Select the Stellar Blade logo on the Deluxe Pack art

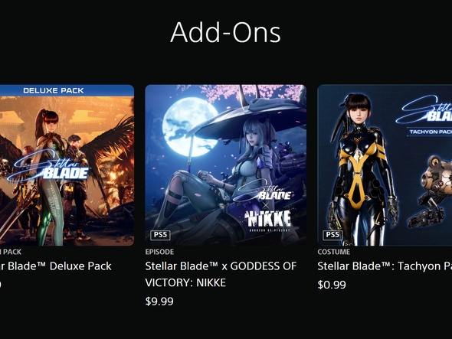[x=49, y=169]
